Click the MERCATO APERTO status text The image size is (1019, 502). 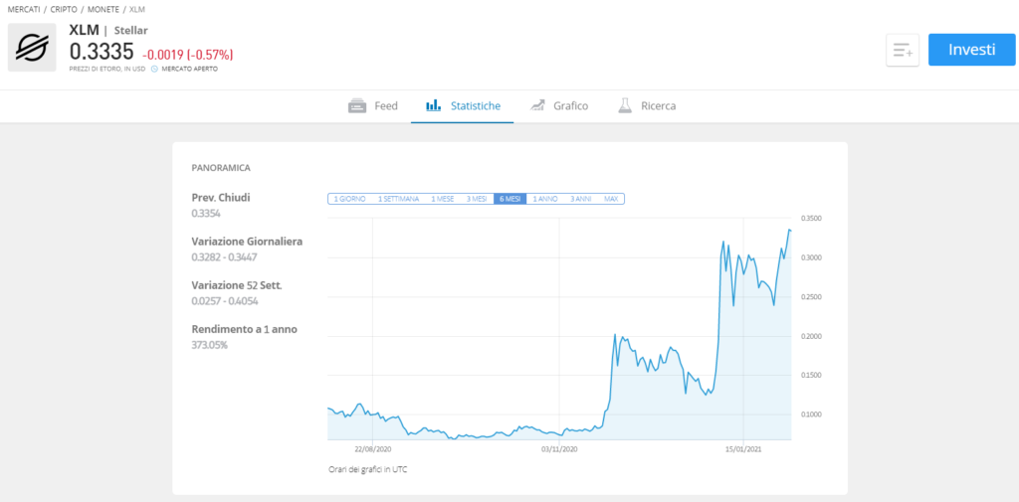[x=189, y=69]
